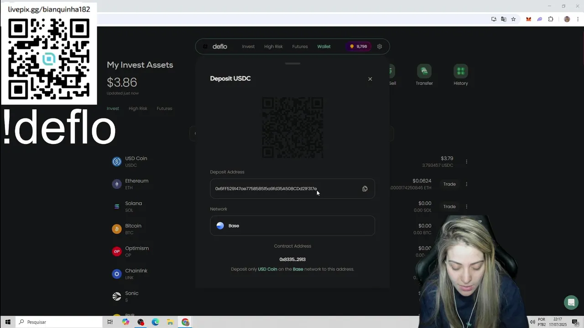Open the 9,796 points badge

point(359,46)
